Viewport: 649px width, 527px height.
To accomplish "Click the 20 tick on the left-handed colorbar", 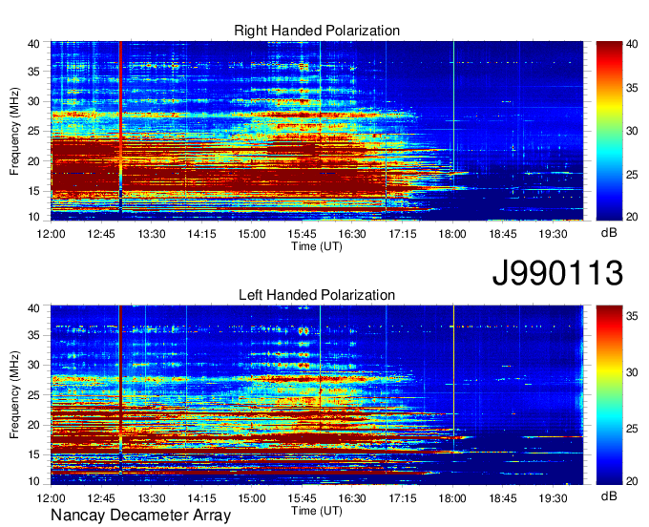I will click(x=632, y=481).
